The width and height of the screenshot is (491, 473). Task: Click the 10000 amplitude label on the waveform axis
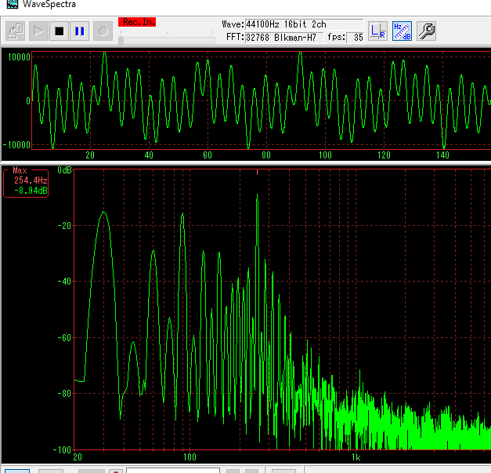tap(19, 57)
